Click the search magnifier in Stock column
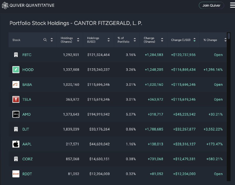The height and width of the screenshot is (185, 235). [x=45, y=40]
